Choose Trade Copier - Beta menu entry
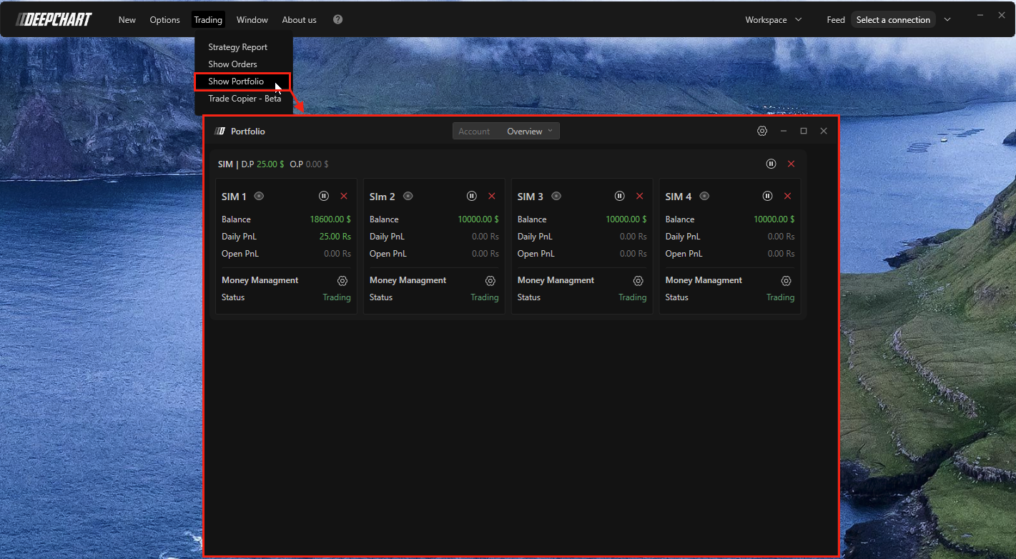Image resolution: width=1016 pixels, height=559 pixels. pyautogui.click(x=245, y=99)
